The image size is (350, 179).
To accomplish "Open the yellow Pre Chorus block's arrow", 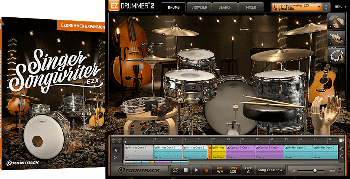I will pos(213,148).
